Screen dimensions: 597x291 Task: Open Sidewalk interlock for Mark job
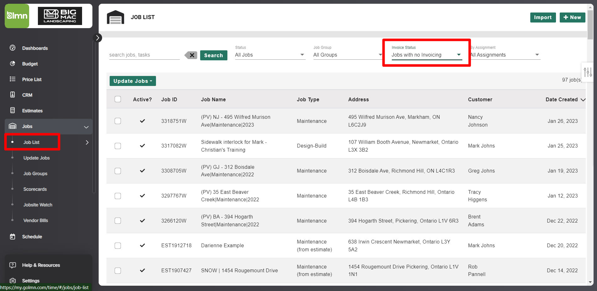pos(234,146)
